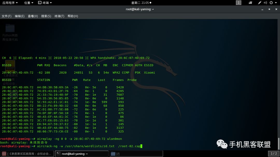Click the folder icon in [/] taskbar entry
The width and height of the screenshot is (280, 157).
tap(113, 154)
